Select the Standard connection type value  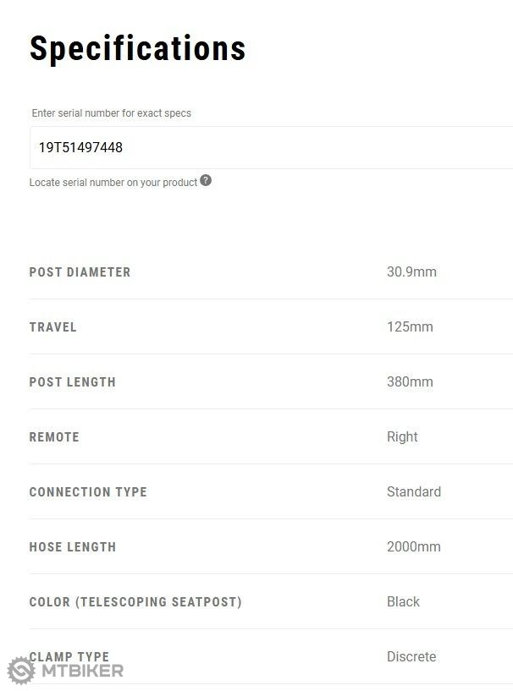pyautogui.click(x=414, y=491)
